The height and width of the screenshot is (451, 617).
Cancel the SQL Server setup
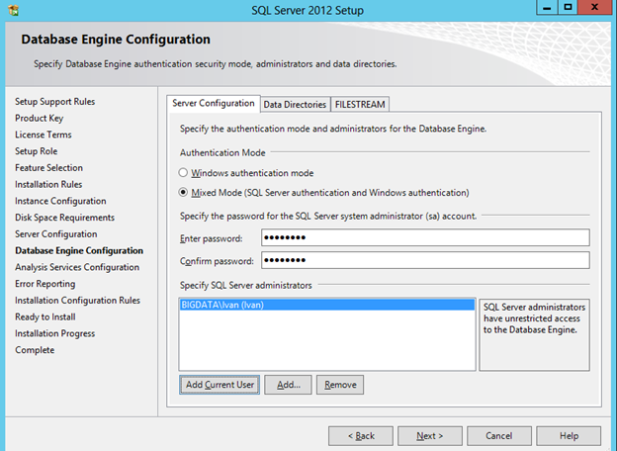click(498, 435)
